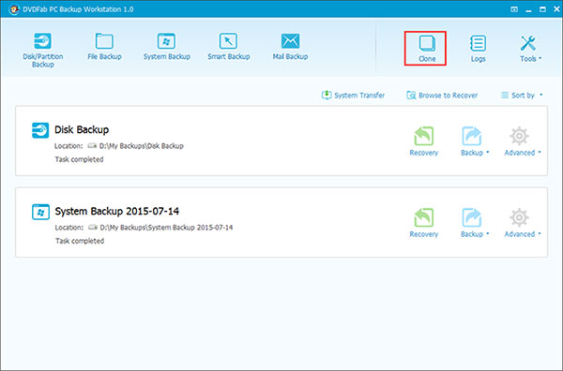
Task: Open Advanced options for Disk Backup
Action: pyautogui.click(x=522, y=141)
